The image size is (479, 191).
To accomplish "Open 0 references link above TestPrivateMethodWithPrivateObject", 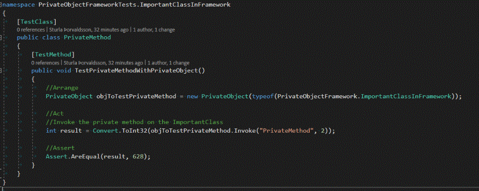I will [x=45, y=63].
